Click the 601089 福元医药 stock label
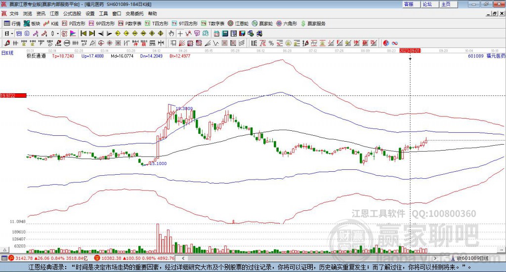The height and width of the screenshot is (272, 506). pos(487,56)
